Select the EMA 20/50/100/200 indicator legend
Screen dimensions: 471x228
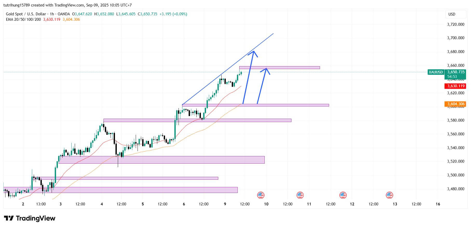tap(23, 19)
